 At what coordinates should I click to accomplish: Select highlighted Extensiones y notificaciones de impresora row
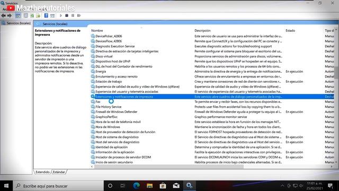point(212,97)
